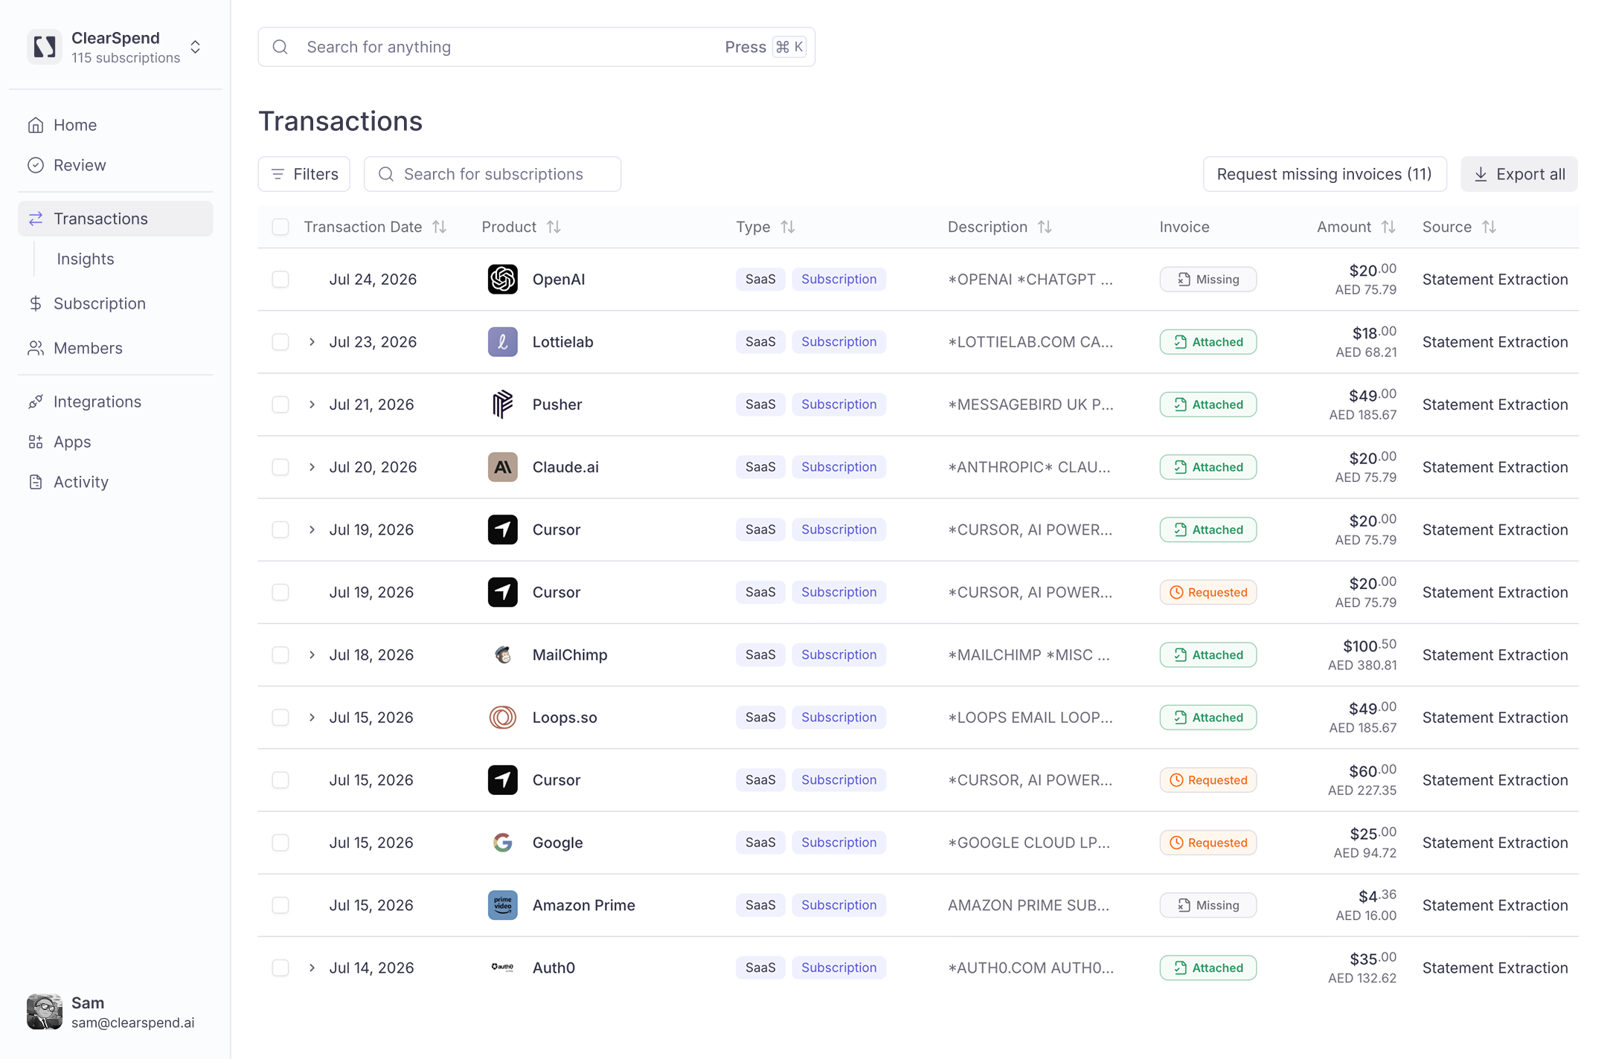
Task: Check the Google row checkbox
Action: pos(280,843)
